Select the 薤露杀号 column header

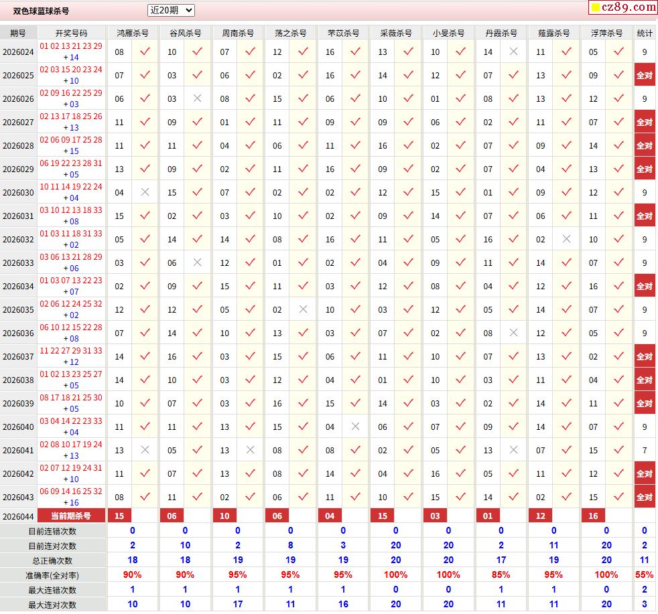554,33
